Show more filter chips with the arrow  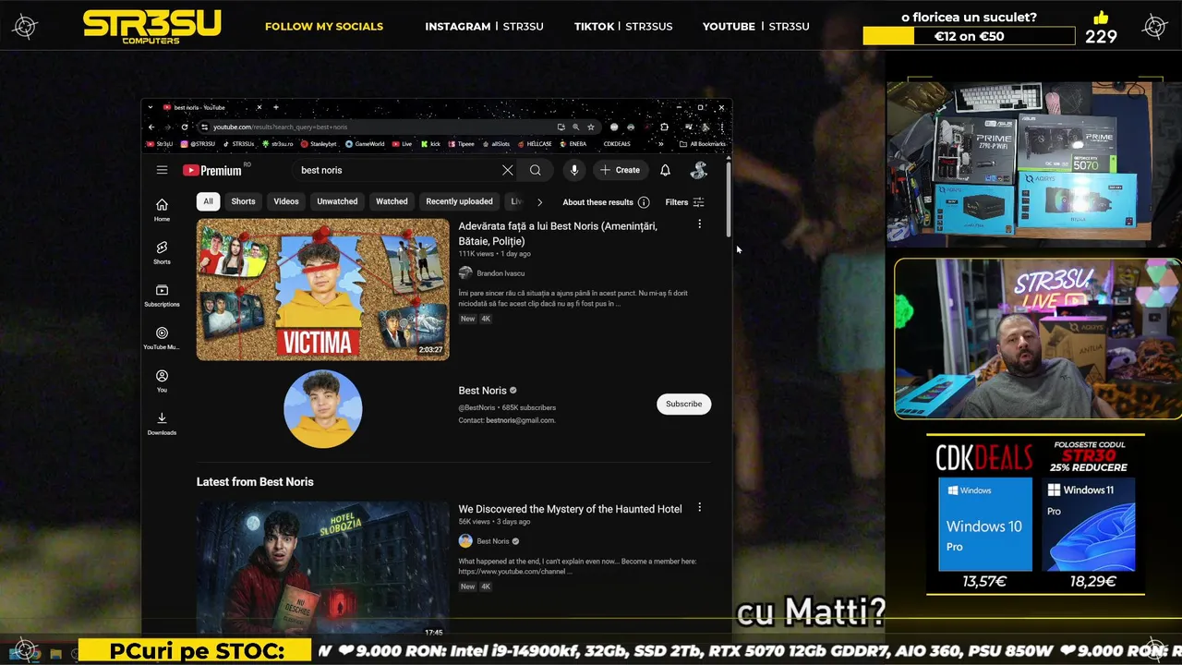point(539,202)
